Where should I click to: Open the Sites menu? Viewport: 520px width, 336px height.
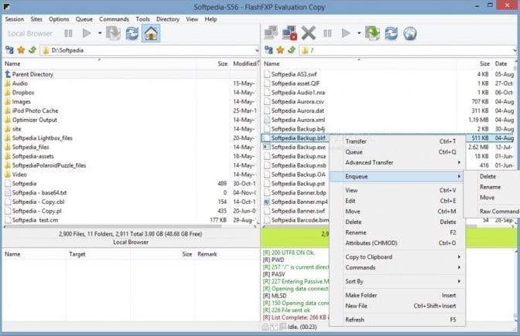click(36, 19)
